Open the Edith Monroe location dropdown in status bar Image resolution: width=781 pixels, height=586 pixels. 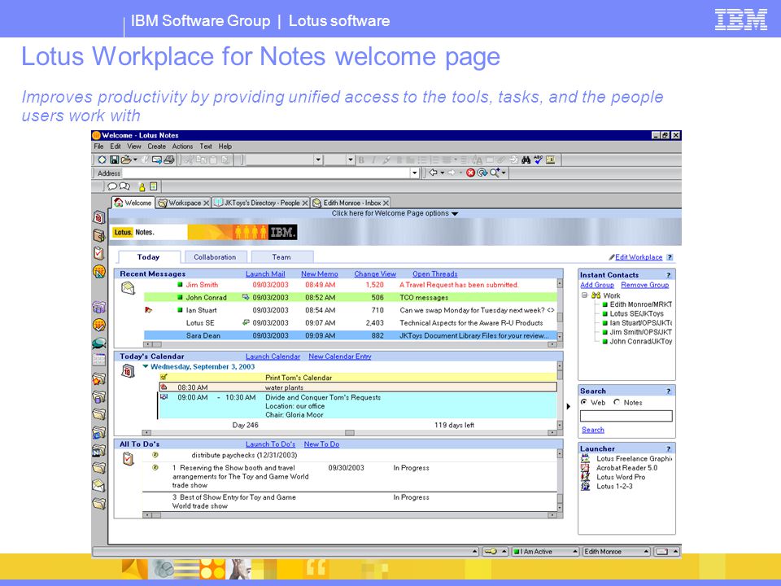point(646,552)
